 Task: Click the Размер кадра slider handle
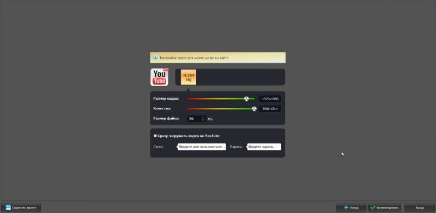(246, 99)
